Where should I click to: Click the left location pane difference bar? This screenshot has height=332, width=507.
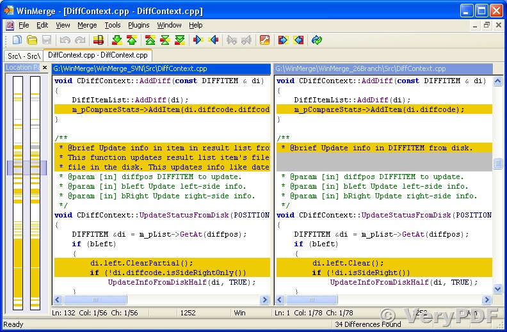pos(18,193)
